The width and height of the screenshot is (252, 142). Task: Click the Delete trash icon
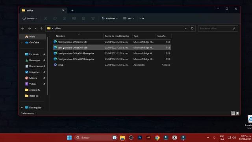tap(93, 19)
